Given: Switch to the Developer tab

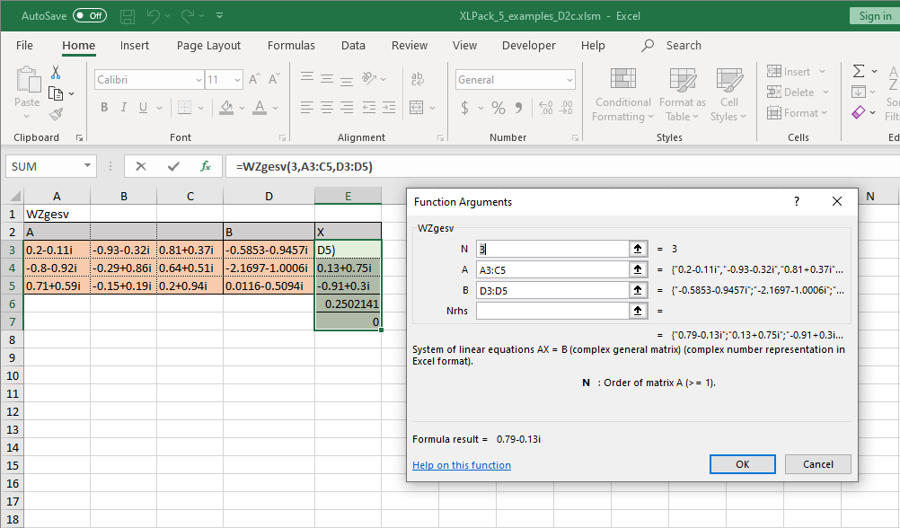Looking at the screenshot, I should point(529,45).
